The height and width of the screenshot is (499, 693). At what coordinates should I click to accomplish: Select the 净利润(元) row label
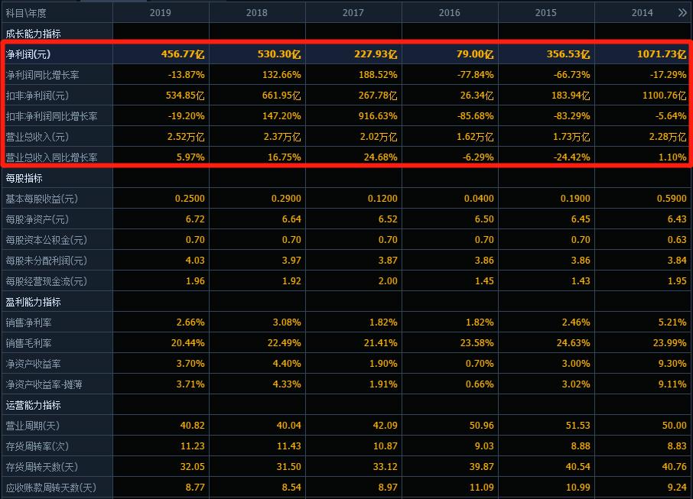[28, 54]
